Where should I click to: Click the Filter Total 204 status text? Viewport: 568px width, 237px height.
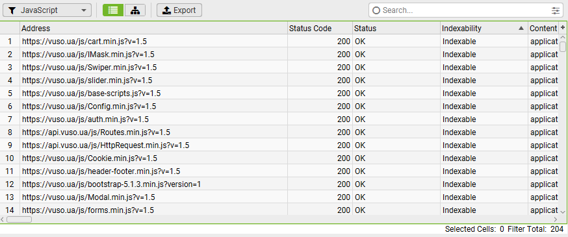536,229
